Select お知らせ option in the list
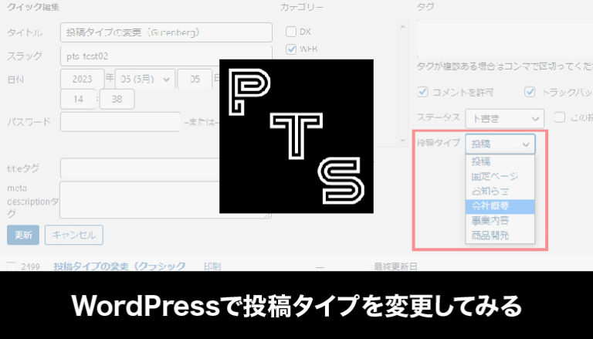593x339 pixels. [500, 191]
